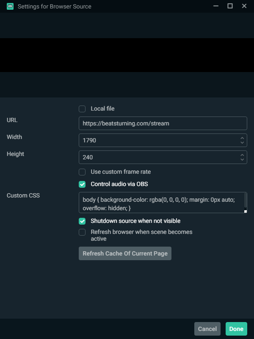Click the black browser source preview area
The height and width of the screenshot is (339, 254).
127,55
